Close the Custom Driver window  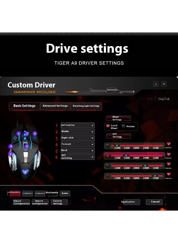tap(164, 84)
